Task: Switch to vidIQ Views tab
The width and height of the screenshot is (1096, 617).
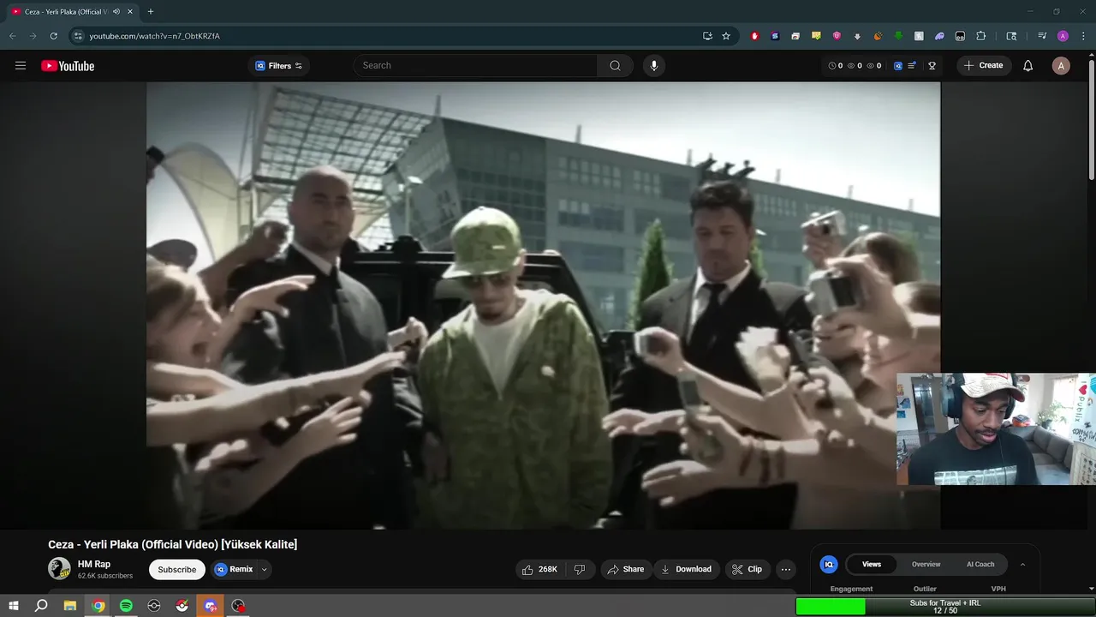Action: [872, 564]
